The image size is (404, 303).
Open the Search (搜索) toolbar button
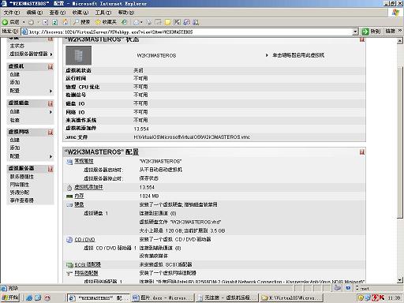click(x=82, y=22)
